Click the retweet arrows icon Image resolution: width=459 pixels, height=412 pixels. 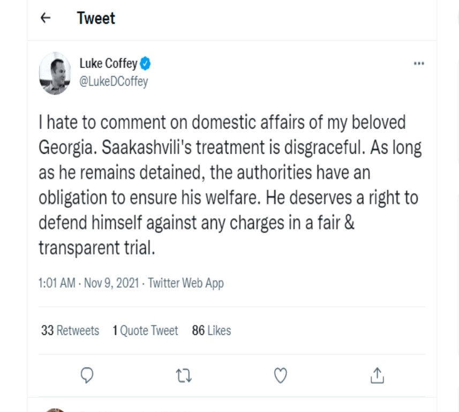pos(184,376)
